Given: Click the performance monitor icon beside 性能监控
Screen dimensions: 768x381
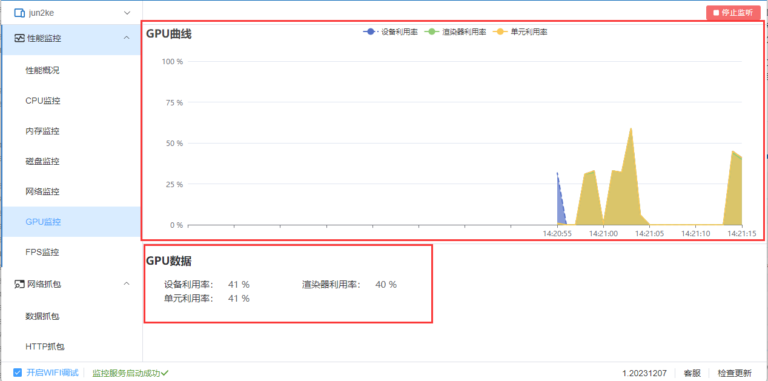Looking at the screenshot, I should click(18, 38).
